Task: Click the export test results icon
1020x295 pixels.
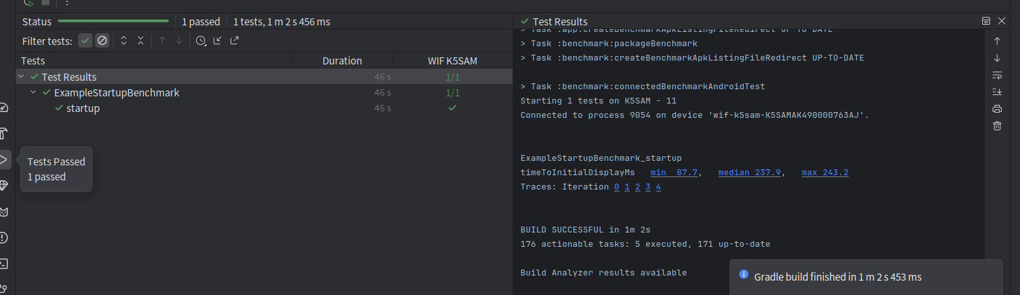Action: click(234, 40)
